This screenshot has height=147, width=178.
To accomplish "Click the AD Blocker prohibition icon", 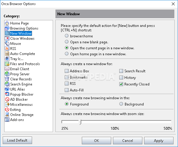I will coord(7,99).
